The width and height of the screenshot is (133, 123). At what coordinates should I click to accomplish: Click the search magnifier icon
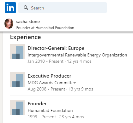click(26, 8)
